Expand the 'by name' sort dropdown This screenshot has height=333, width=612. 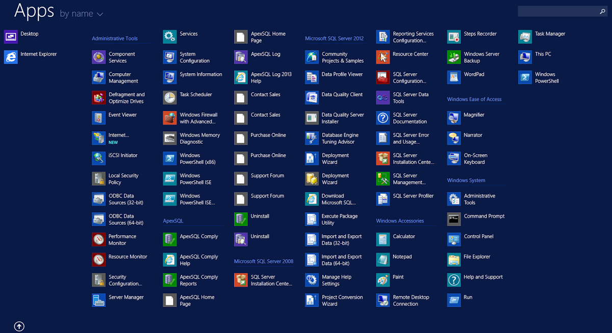(x=82, y=14)
